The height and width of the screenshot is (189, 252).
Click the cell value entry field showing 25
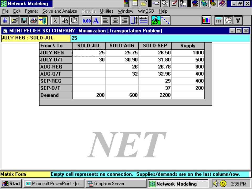(160, 38)
